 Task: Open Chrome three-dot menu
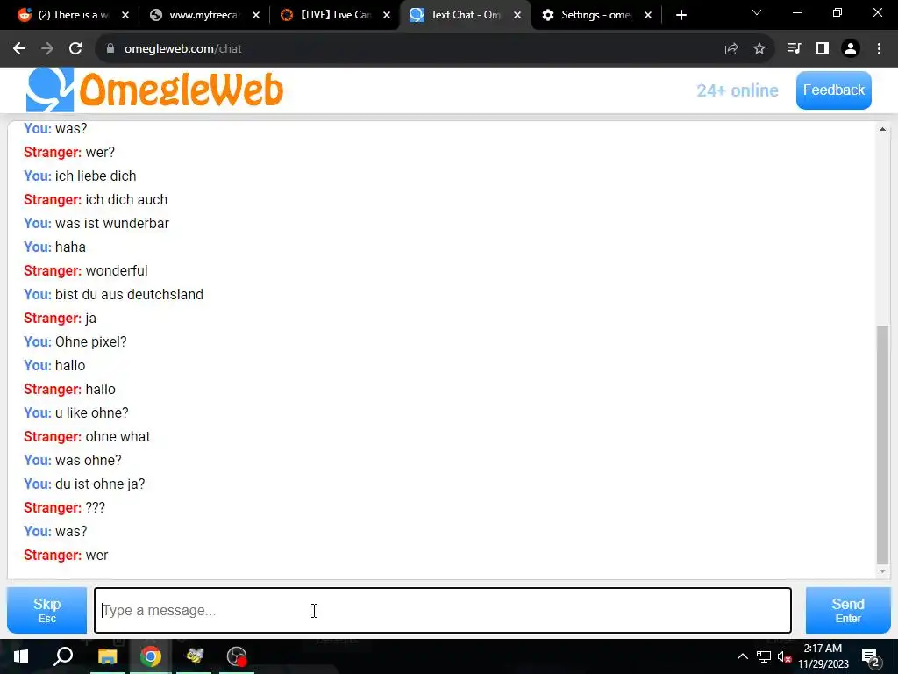tap(879, 49)
